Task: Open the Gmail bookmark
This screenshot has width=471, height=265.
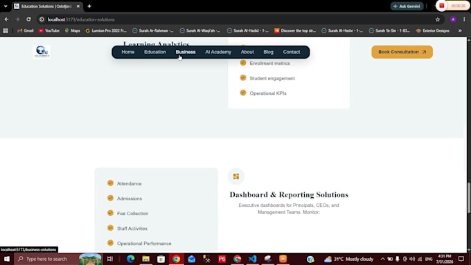Action: (x=26, y=30)
